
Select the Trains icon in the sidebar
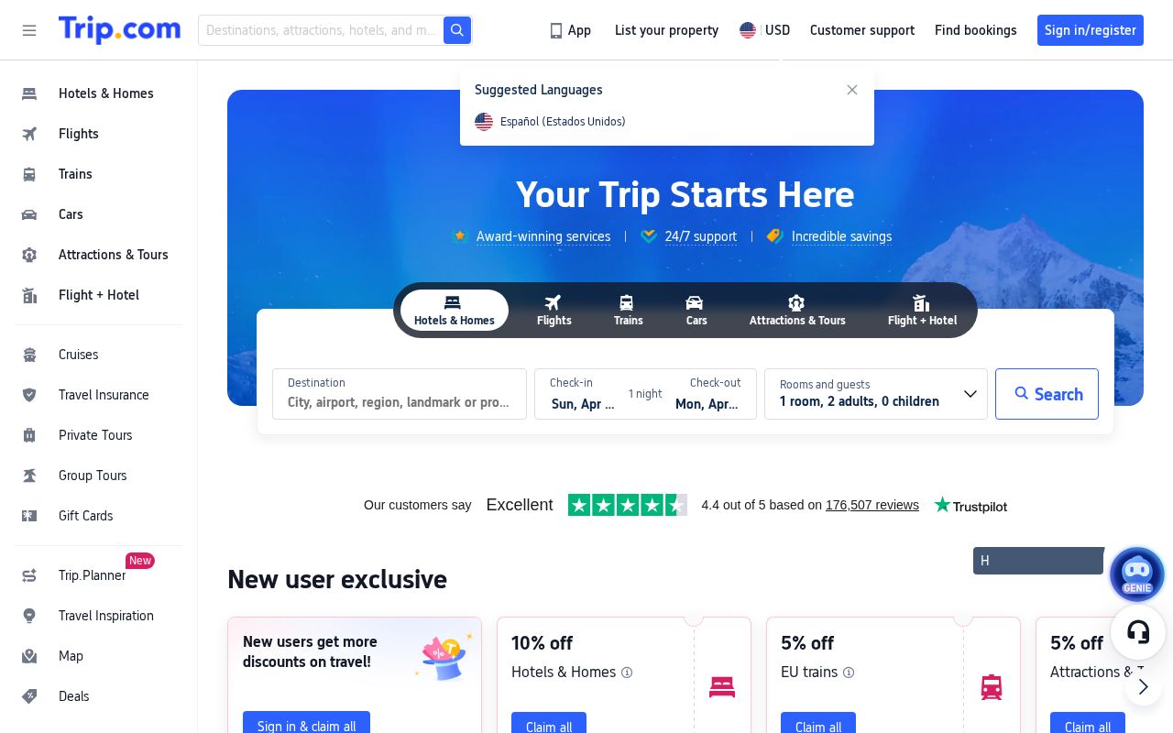click(x=29, y=174)
